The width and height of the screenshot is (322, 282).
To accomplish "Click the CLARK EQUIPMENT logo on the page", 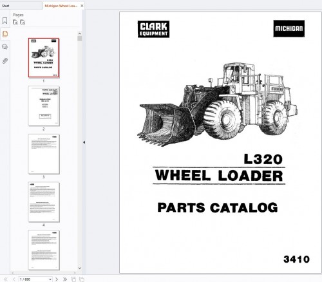I will click(x=153, y=29).
